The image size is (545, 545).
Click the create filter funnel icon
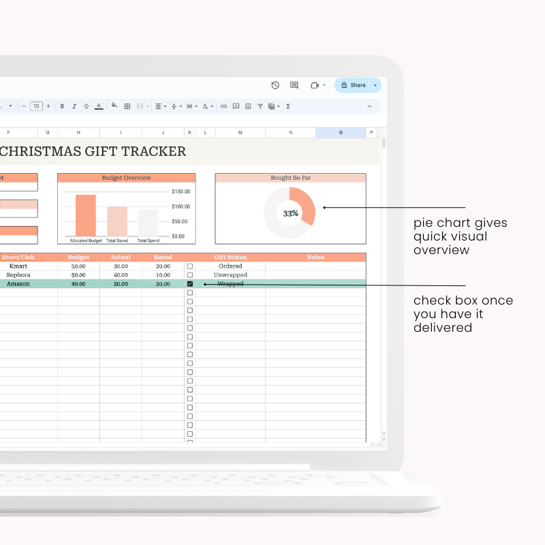[260, 106]
